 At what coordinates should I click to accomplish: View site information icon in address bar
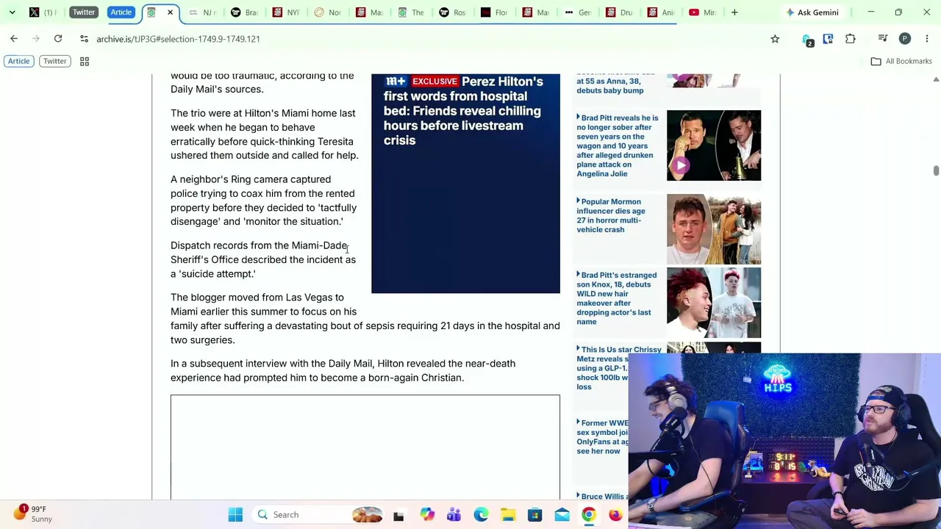84,39
